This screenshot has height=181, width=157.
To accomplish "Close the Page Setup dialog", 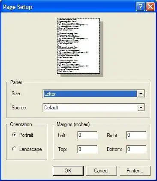I will point(150,7).
